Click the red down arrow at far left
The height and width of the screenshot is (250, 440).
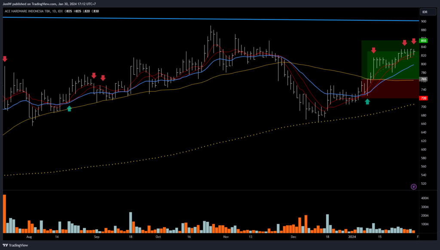5,59
